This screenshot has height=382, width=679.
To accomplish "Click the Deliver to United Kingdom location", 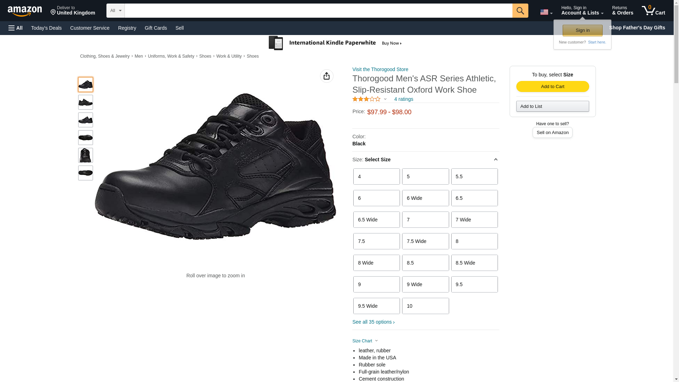I will [x=73, y=10].
